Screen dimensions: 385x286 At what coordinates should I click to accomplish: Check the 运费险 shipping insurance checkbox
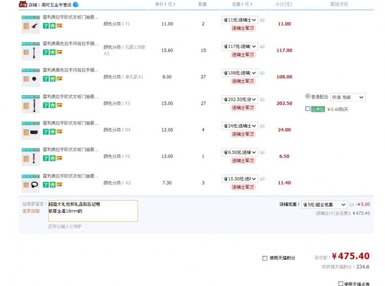[x=308, y=109]
